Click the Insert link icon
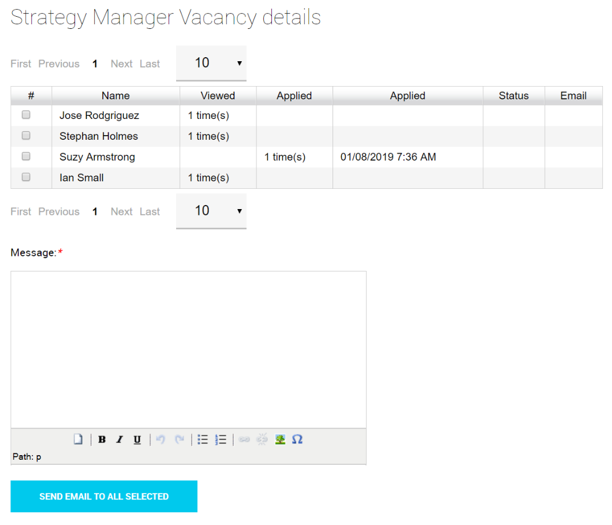The height and width of the screenshot is (525, 612). click(244, 439)
